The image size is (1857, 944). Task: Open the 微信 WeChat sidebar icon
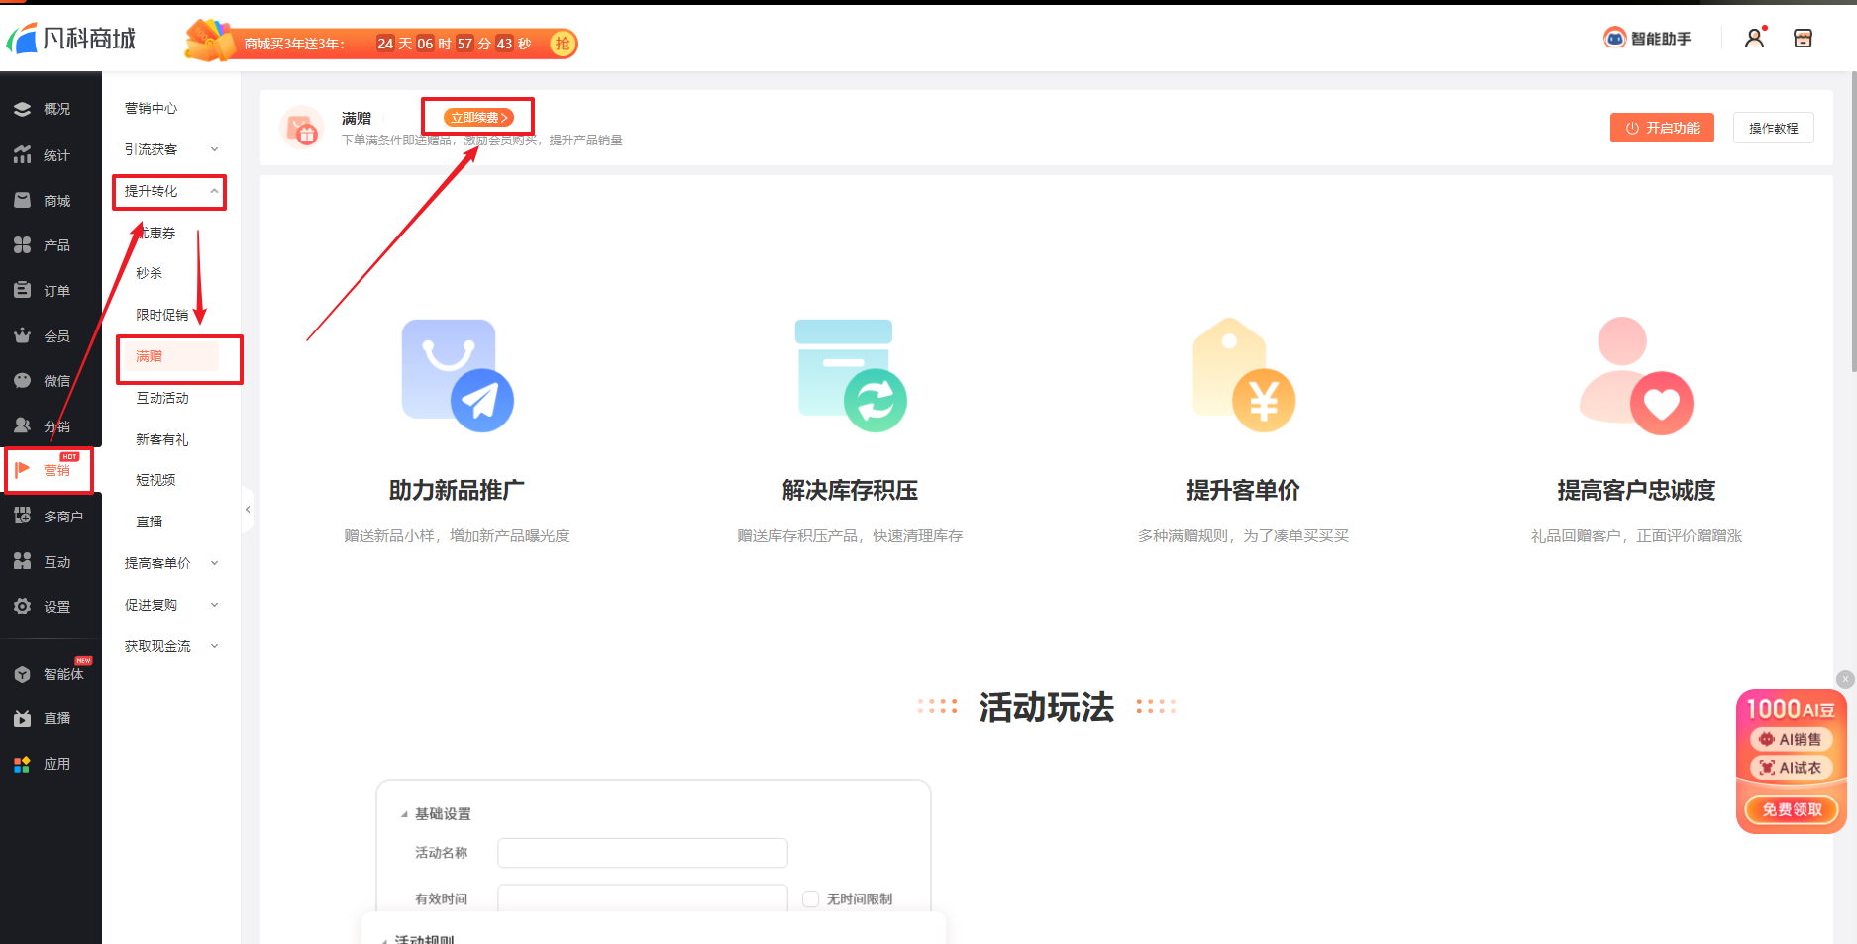[x=22, y=380]
